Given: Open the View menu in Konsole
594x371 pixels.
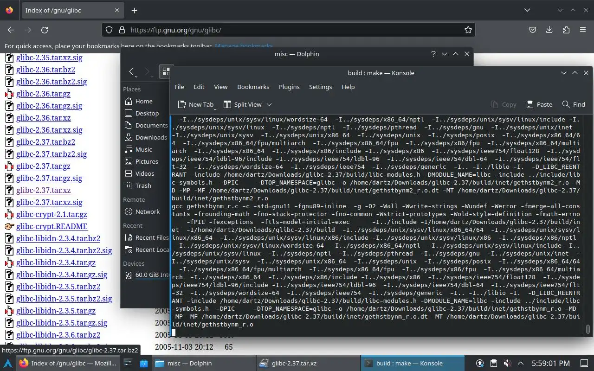Looking at the screenshot, I should tap(220, 87).
